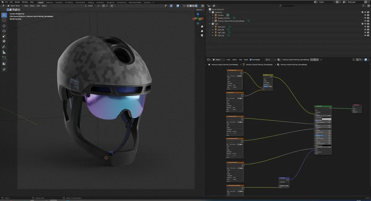371x201 pixels.
Task: Activate the Transform tool
Action: click(4, 41)
